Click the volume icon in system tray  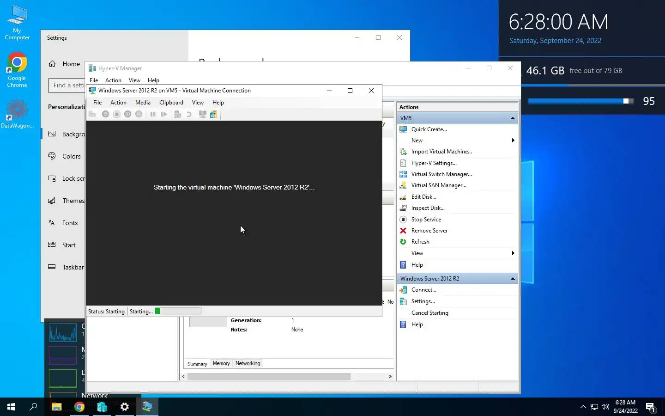tap(605, 407)
